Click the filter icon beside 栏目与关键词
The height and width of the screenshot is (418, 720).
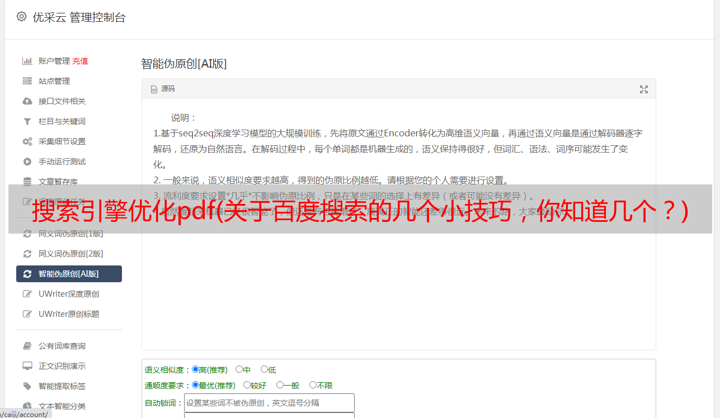pos(27,121)
